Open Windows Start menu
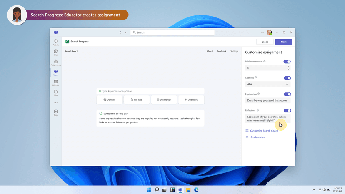The height and width of the screenshot is (194, 345). [149, 189]
